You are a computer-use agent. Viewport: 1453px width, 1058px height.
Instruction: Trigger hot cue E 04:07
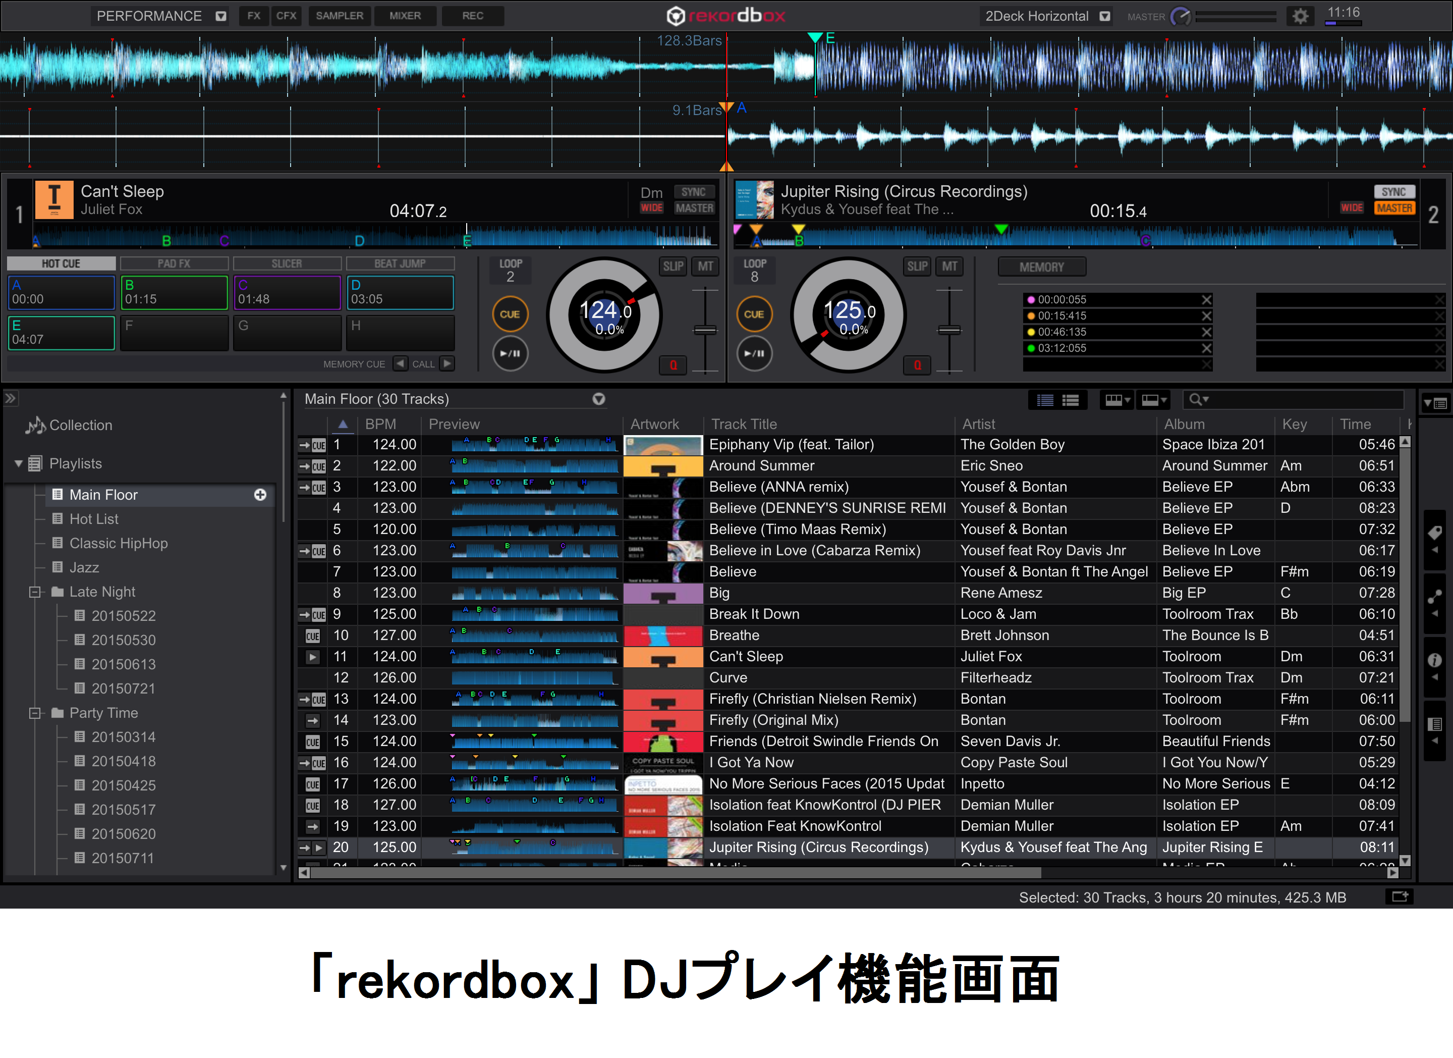point(61,333)
